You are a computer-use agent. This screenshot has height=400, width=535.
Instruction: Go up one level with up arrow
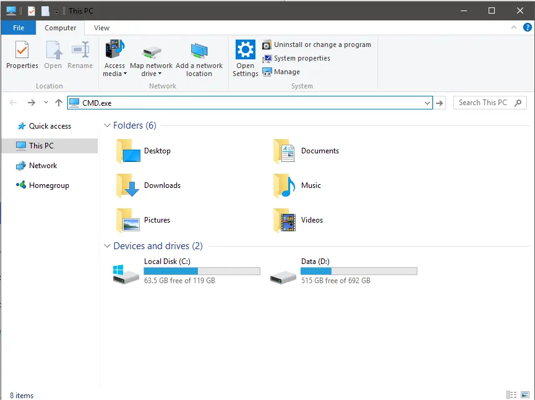click(x=59, y=103)
